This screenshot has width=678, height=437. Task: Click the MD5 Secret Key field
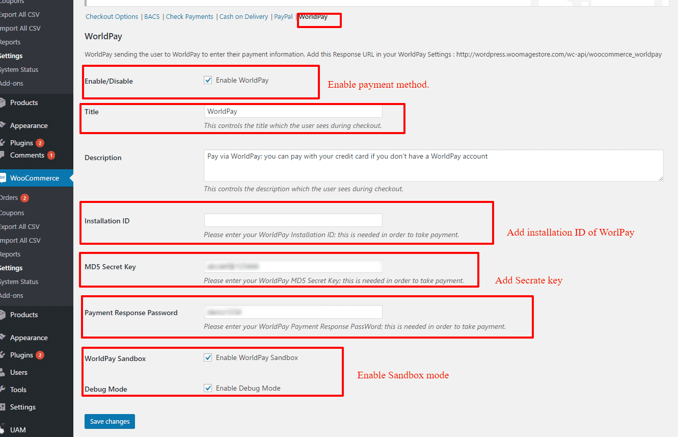[293, 266]
